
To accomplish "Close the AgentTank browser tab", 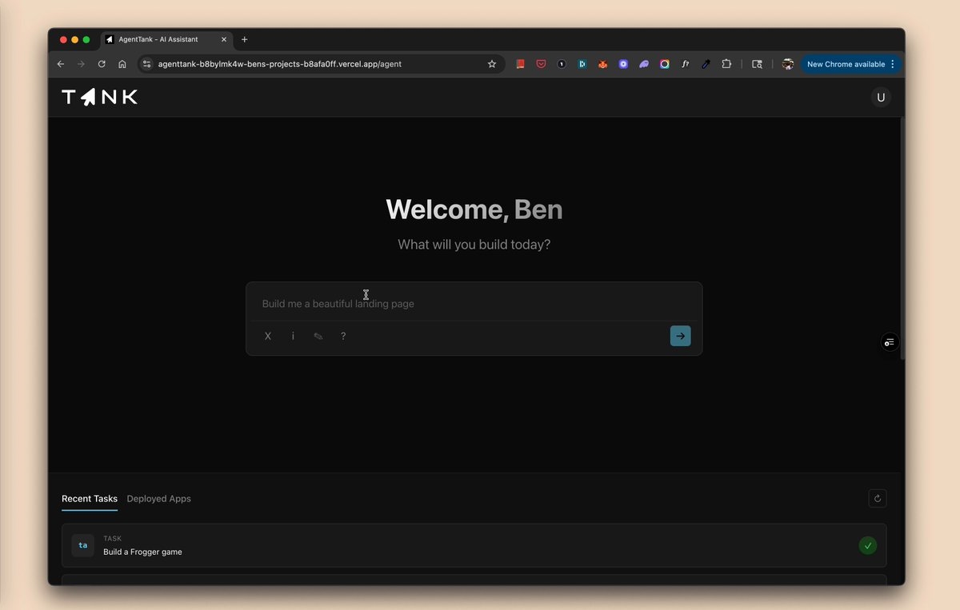I will pos(224,39).
